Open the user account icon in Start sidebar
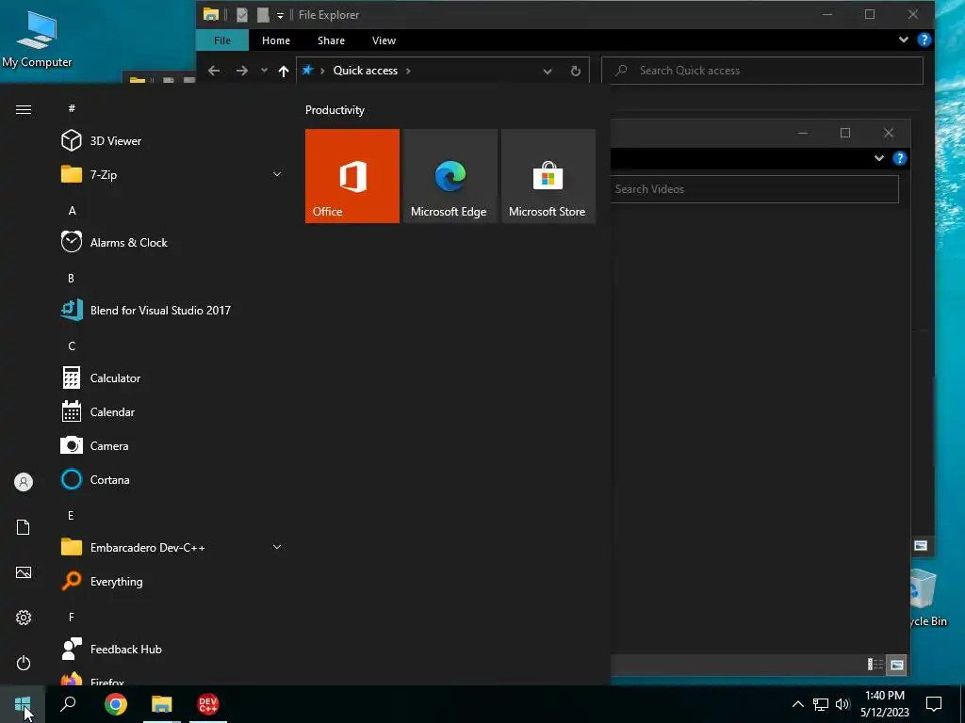Viewport: 965px width, 723px height. coord(24,482)
